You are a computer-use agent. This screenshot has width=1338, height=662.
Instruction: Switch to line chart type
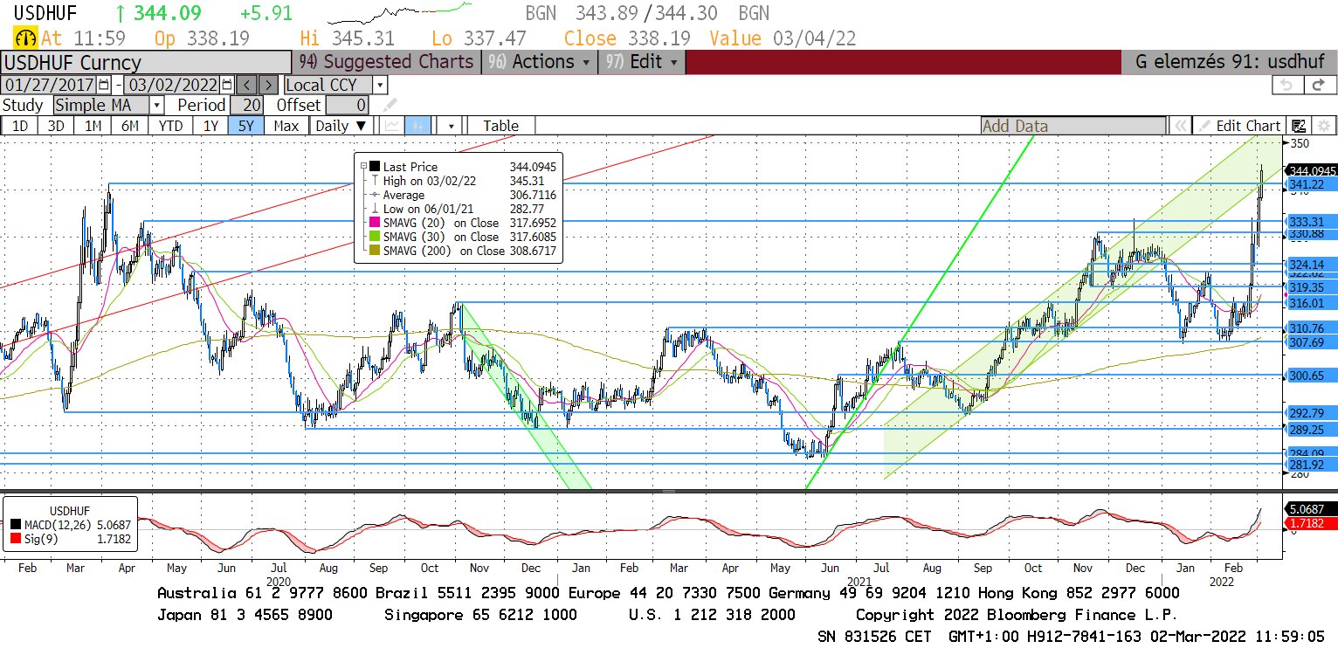(x=392, y=126)
